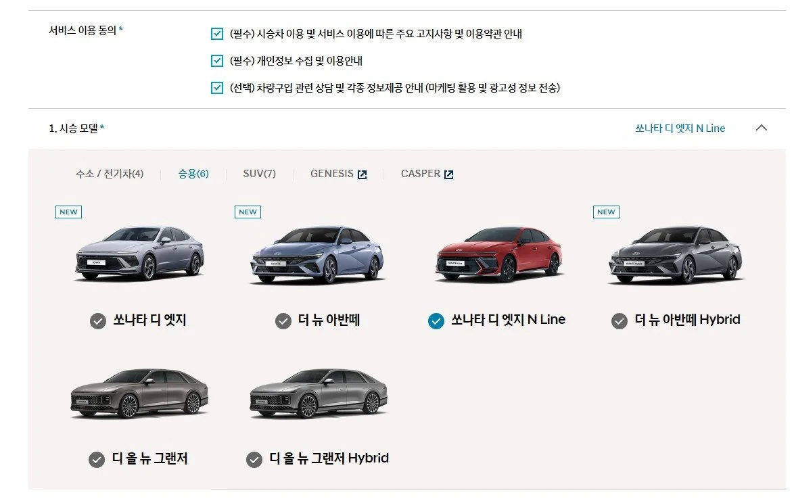Screen dimensions: 794x499
Task: Click the external link icon next to GENESIS
Action: click(362, 174)
